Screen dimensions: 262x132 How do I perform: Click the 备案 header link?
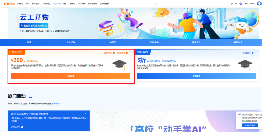click(x=246, y=4)
